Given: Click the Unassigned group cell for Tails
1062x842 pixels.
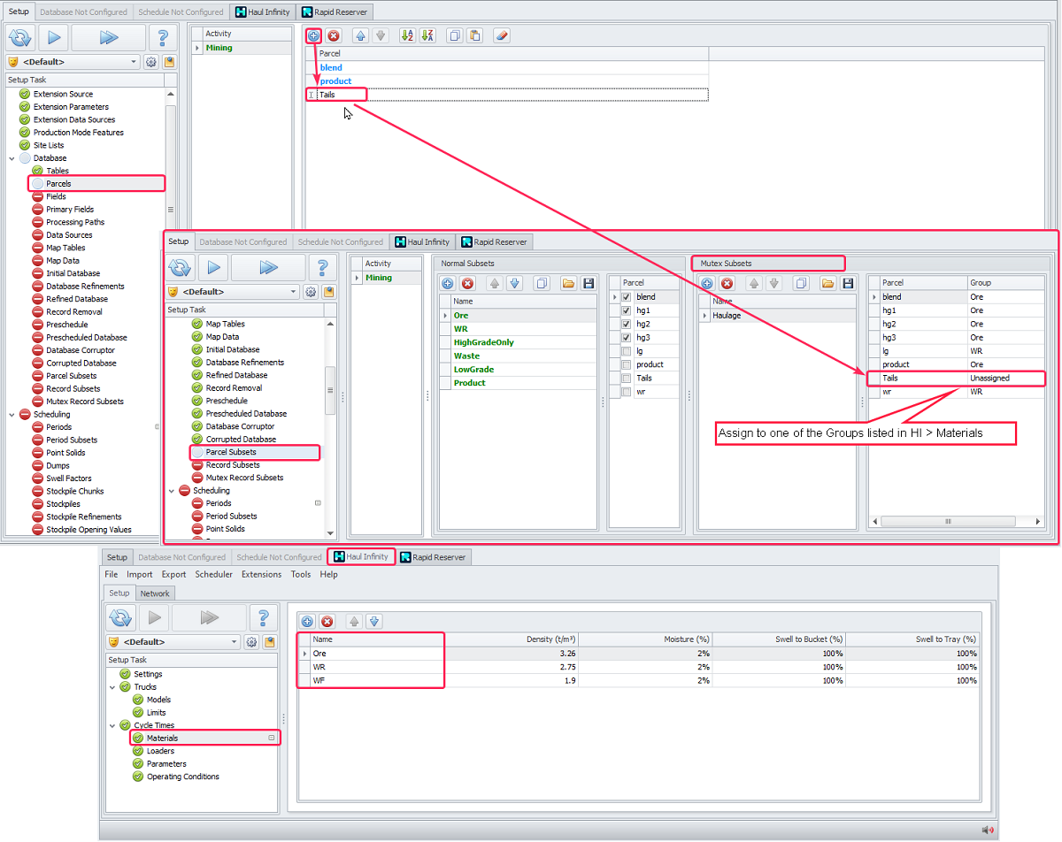Looking at the screenshot, I should coord(989,378).
